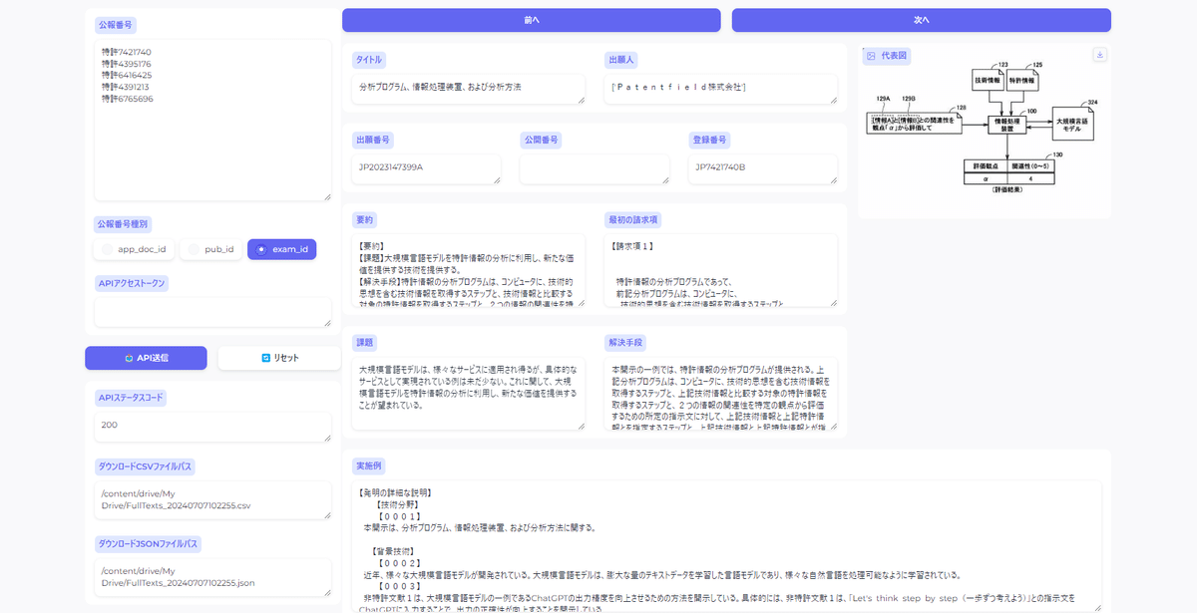
Task: Focus the APIアクセストークン input field
Action: point(212,312)
